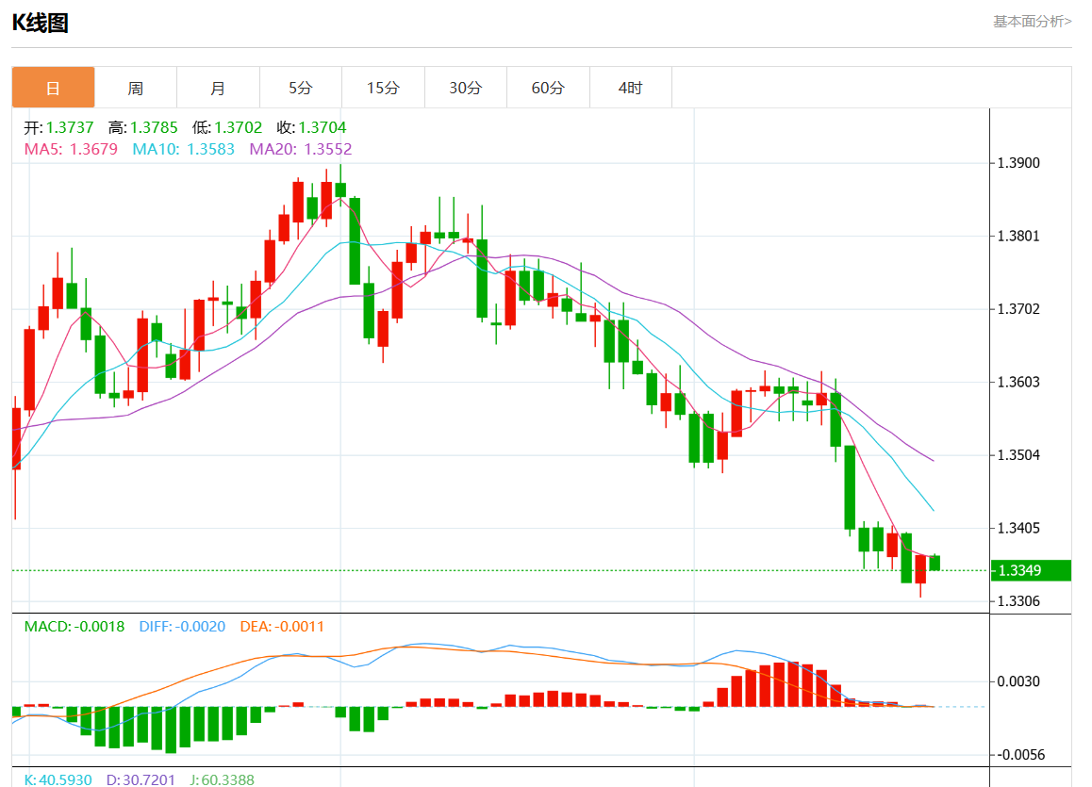Viewport: 1092px width, 787px height.
Task: Open the 5分 interval tab
Action: tap(301, 88)
